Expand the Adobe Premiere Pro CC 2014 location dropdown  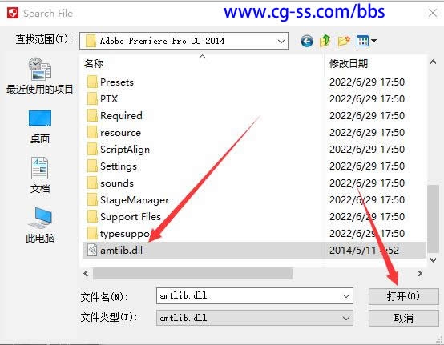pyautogui.click(x=281, y=42)
